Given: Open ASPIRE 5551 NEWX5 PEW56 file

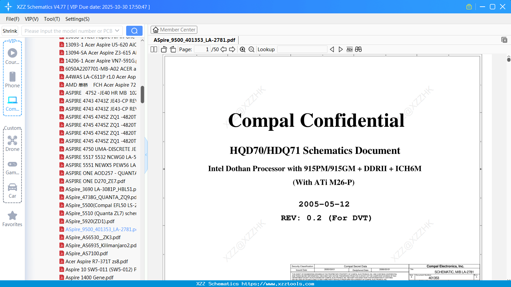Looking at the screenshot, I should pos(98,165).
